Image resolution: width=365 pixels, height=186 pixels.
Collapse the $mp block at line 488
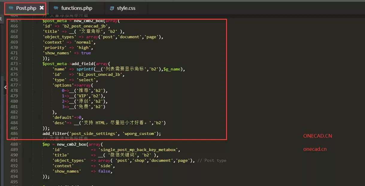20,145
